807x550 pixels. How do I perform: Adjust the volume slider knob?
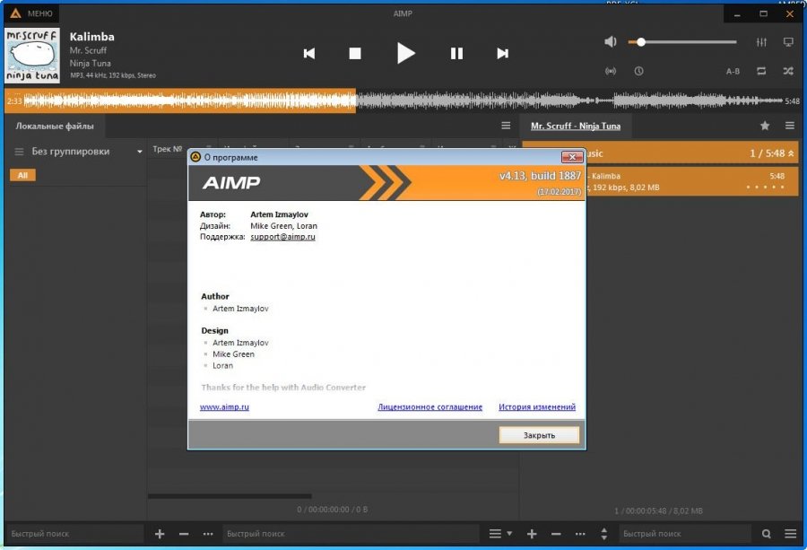pos(641,42)
